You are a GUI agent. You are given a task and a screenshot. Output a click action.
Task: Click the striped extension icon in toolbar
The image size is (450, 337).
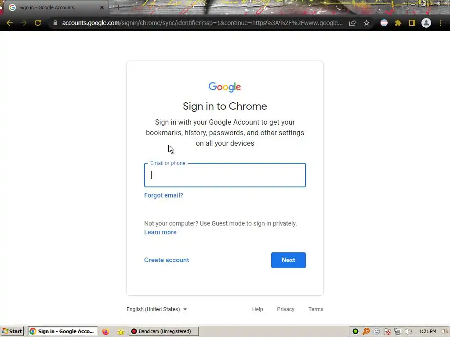click(384, 23)
